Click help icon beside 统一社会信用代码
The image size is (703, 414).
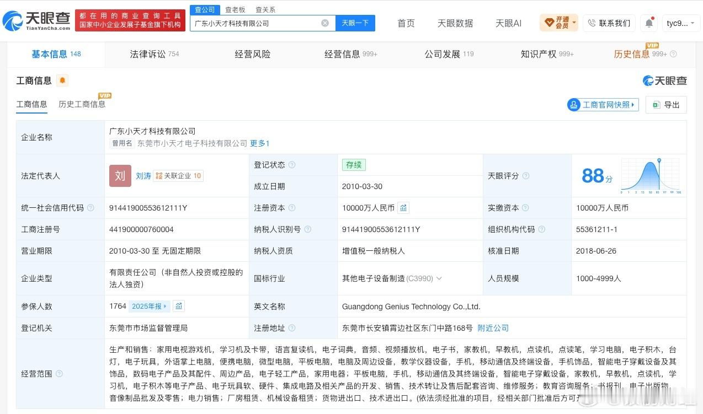click(x=90, y=208)
